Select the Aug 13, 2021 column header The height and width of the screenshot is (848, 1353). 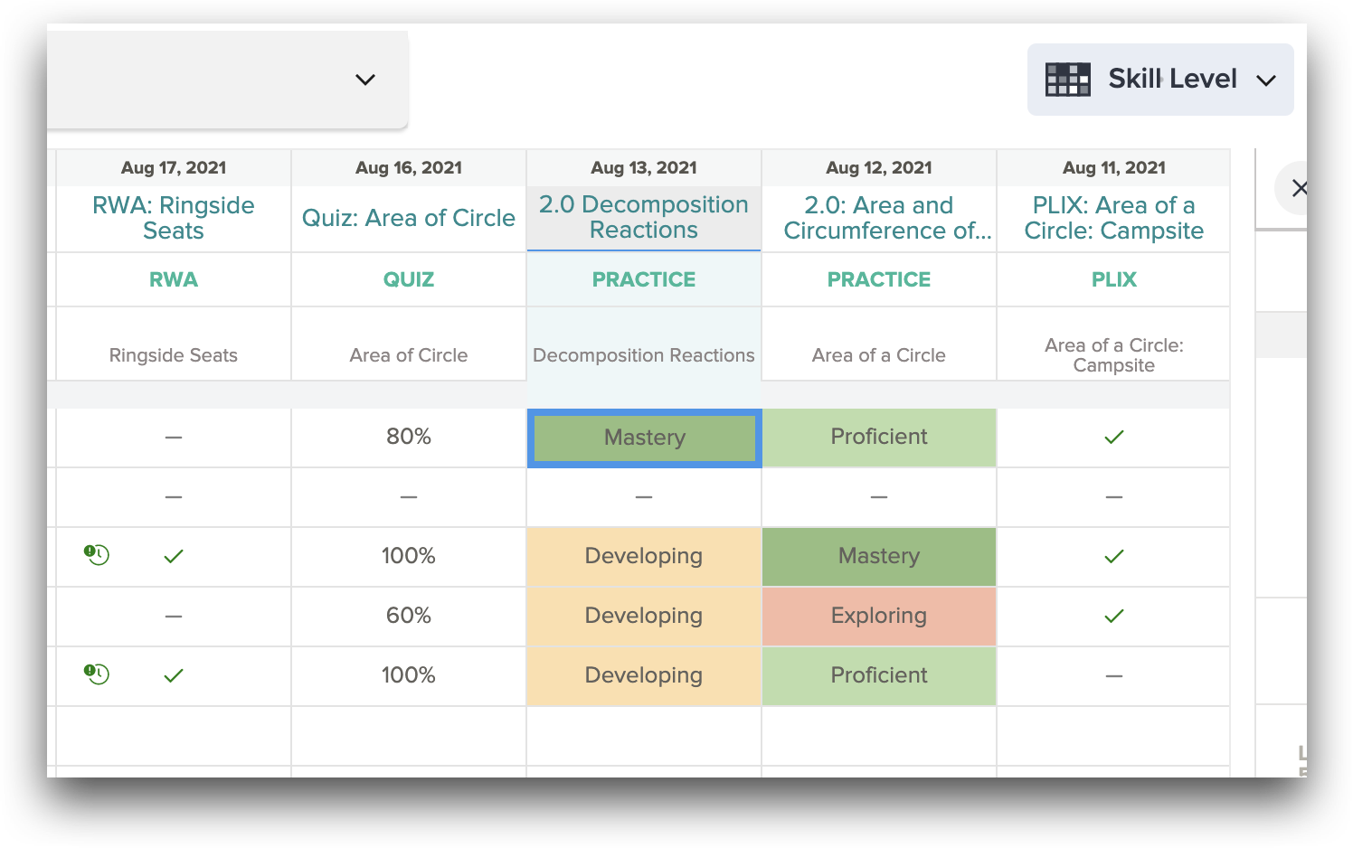point(644,167)
